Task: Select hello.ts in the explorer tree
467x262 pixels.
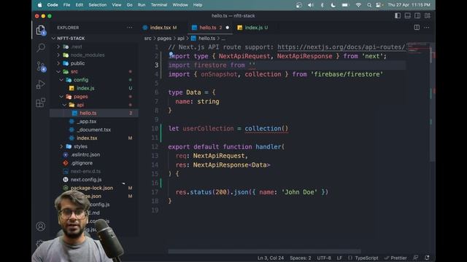Action: (94, 114)
